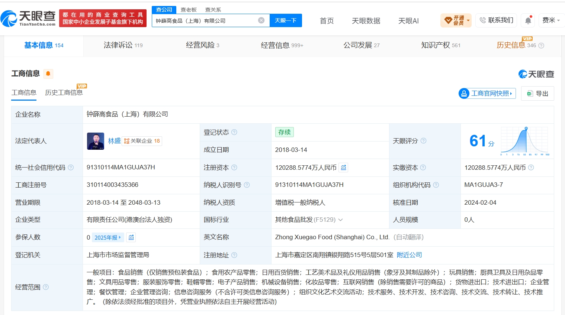Select the 经营风险 tab
The width and height of the screenshot is (565, 315).
point(203,45)
